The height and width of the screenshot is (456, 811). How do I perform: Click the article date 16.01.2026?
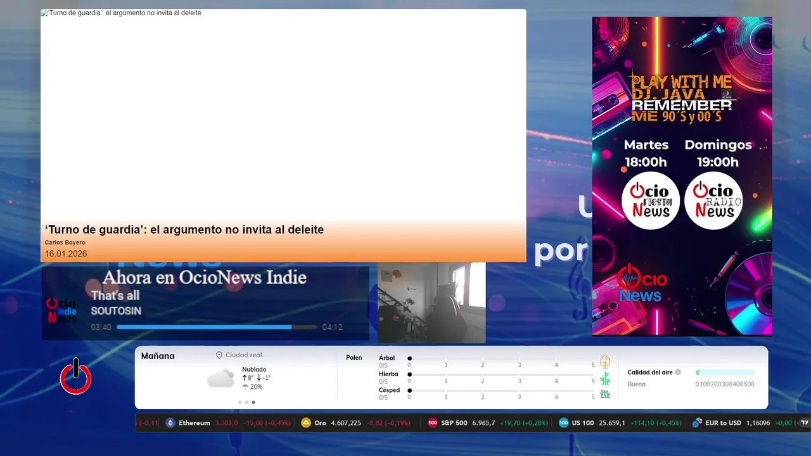click(66, 254)
